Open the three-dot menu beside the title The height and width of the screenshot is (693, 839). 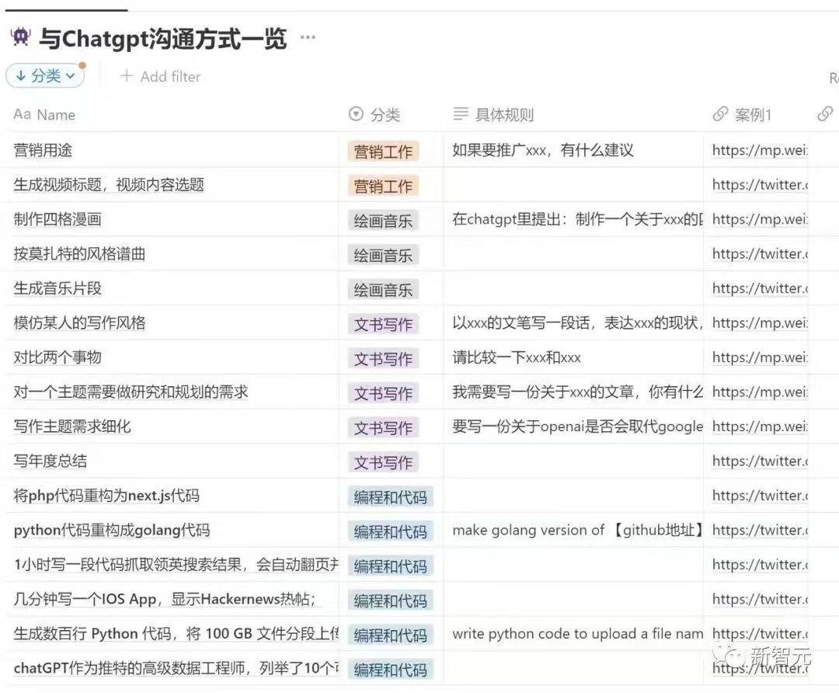308,37
